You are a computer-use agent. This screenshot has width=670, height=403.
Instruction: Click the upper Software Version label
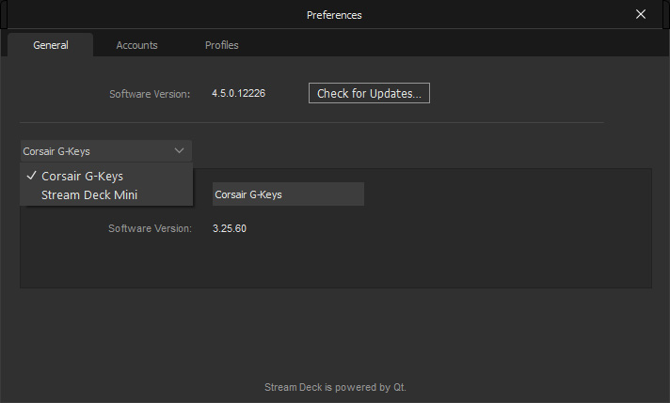(150, 94)
